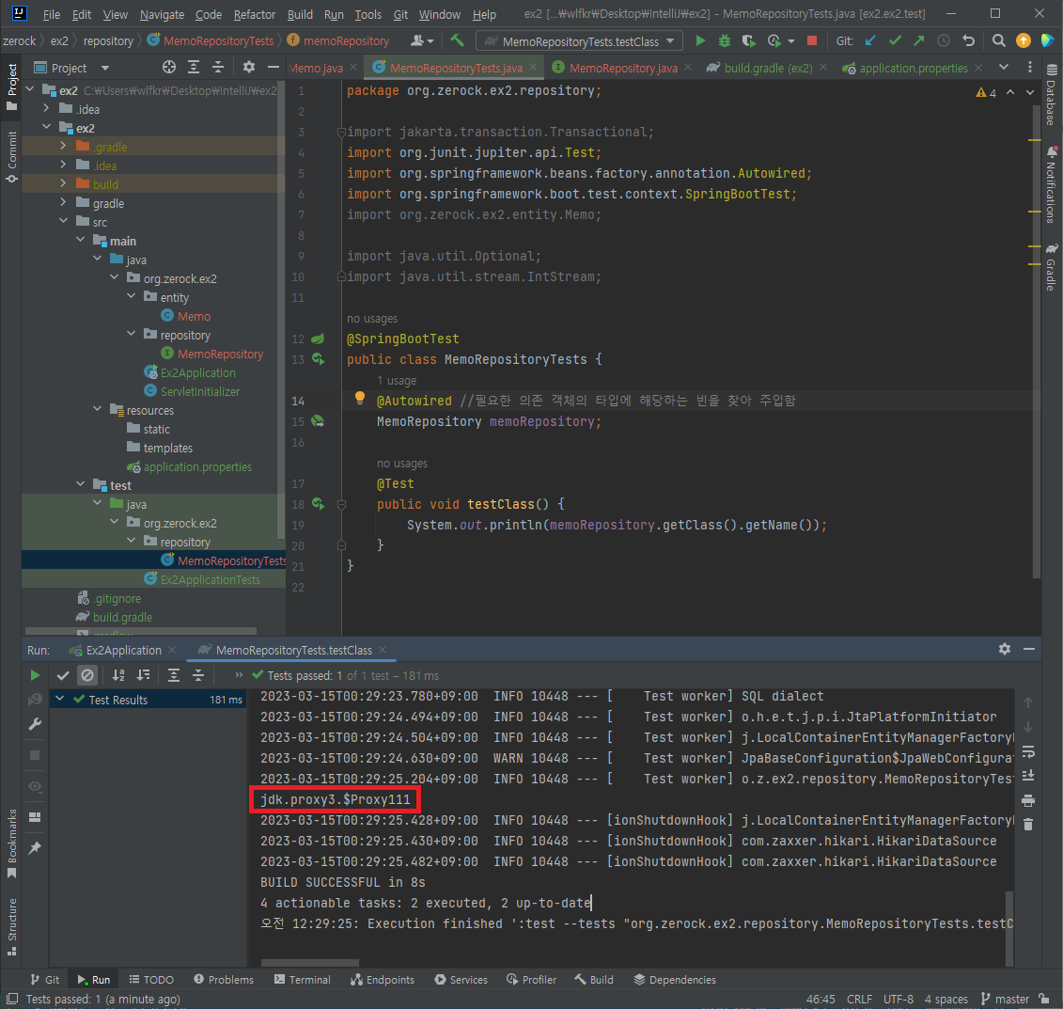Viewport: 1063px width, 1009px height.
Task: Open Run panel settings gear
Action: coord(1005,649)
